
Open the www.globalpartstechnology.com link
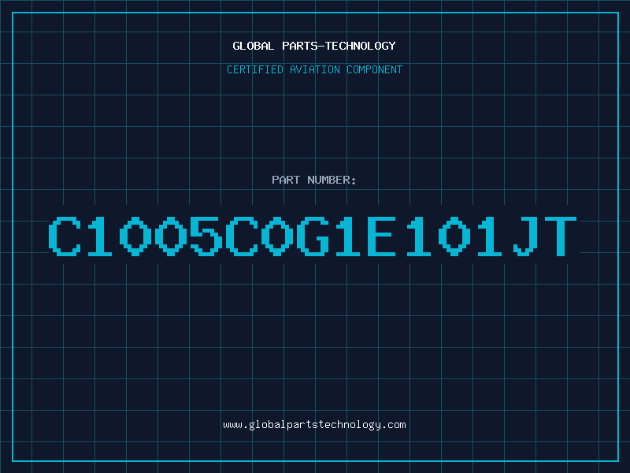pos(314,425)
